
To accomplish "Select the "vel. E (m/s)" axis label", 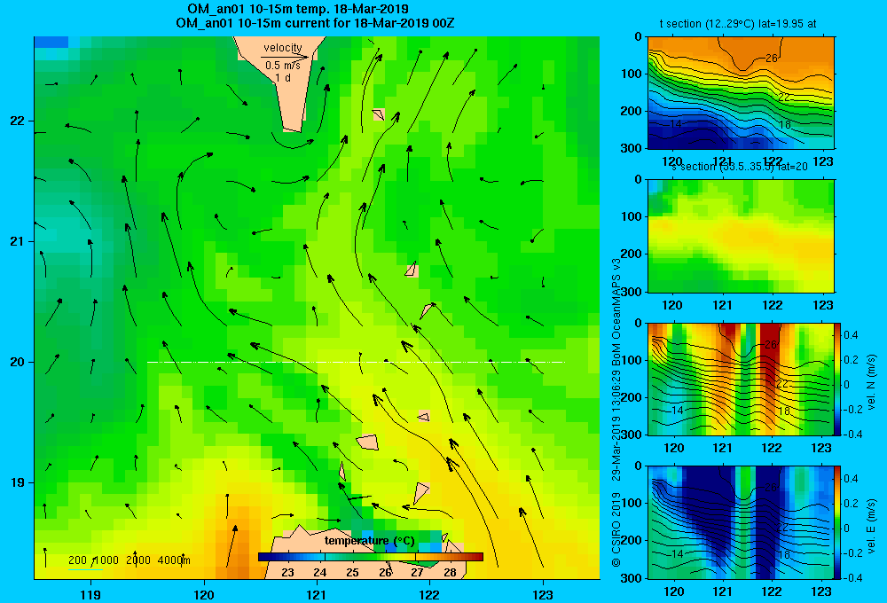I will pos(872,524).
